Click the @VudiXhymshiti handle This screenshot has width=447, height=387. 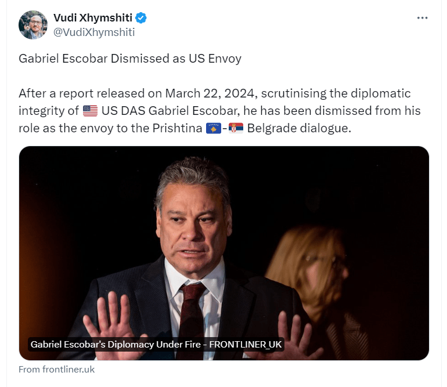93,32
